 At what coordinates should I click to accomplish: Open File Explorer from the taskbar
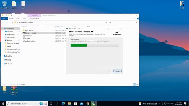pos(69,104)
